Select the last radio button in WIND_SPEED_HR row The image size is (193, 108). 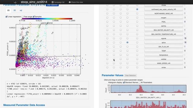point(137,63)
